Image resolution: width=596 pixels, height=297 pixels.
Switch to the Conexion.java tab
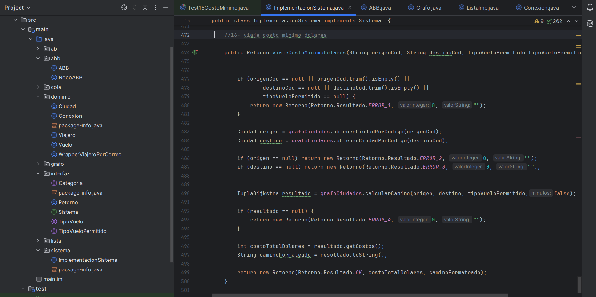[x=537, y=8]
